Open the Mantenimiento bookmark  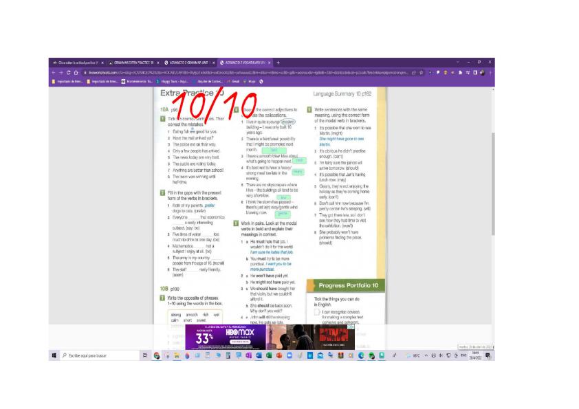click(x=137, y=82)
